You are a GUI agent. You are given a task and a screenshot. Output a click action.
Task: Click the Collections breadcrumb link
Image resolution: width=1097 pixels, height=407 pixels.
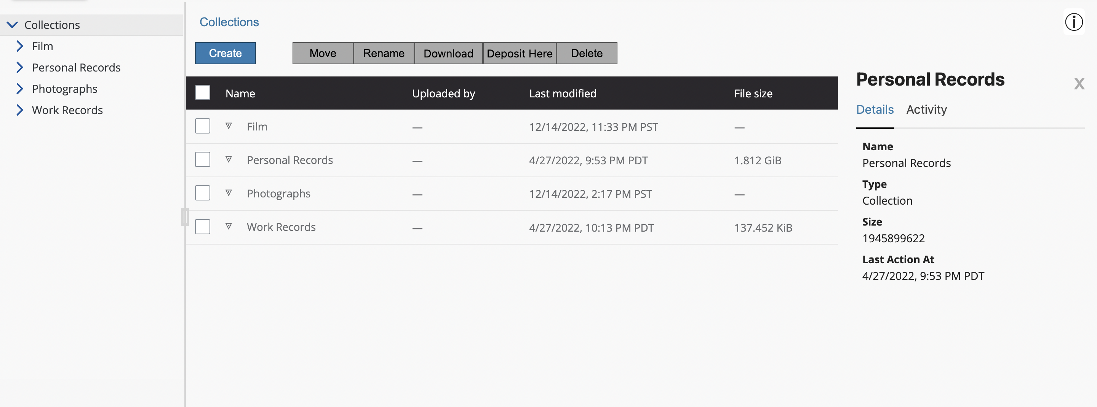pyautogui.click(x=229, y=22)
